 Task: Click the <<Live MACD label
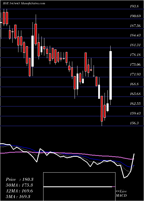121,193
